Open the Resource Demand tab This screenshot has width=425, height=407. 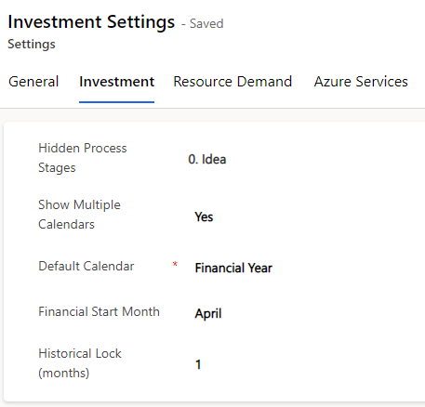(232, 82)
